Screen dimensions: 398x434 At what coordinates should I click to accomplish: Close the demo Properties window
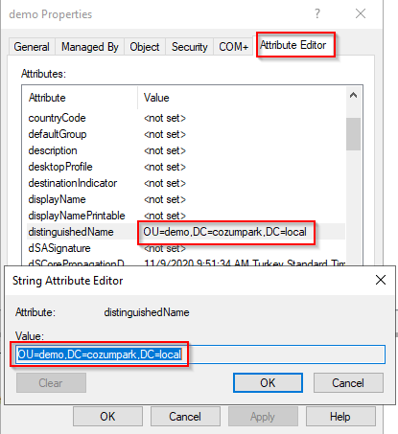[361, 13]
